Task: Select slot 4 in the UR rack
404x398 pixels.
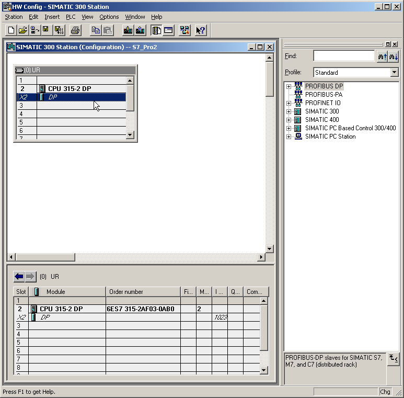Action: [72, 113]
